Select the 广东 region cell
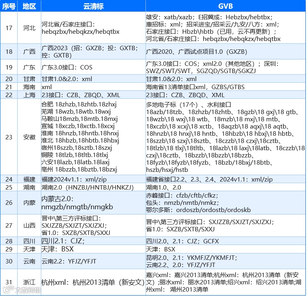Viewport: 307px width, 296px height. click(x=29, y=67)
